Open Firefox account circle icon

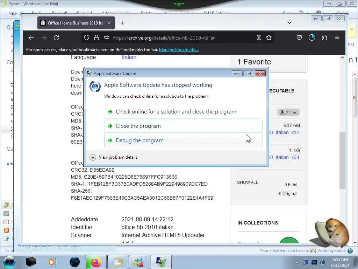point(312,37)
